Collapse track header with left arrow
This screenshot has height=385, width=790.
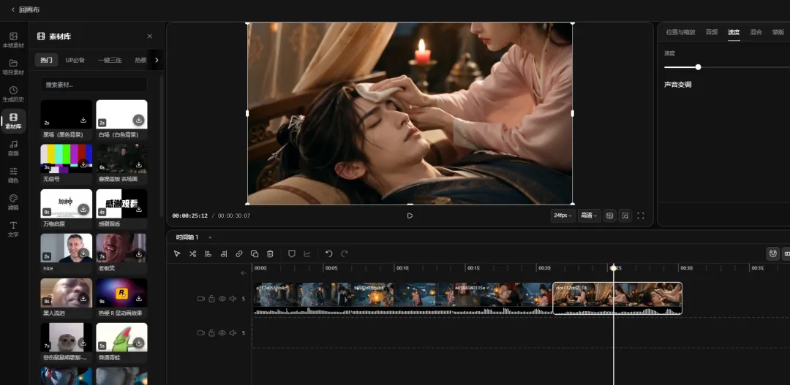click(244, 272)
